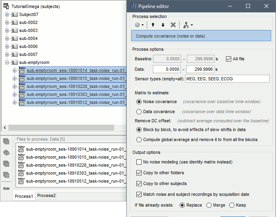Select Data covariance radio button
Screen dimensions: 276x217
click(139, 112)
